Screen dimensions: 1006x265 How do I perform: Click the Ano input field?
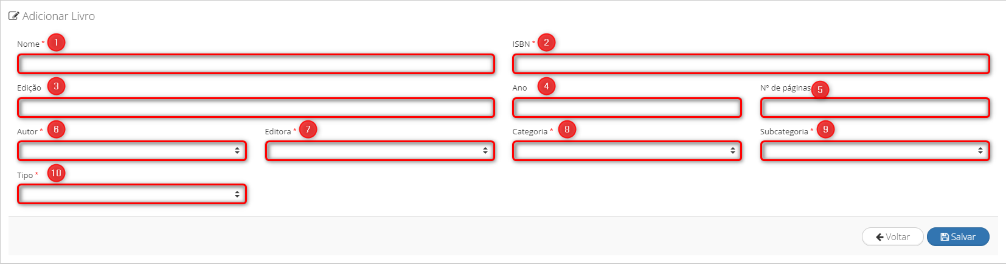coord(627,108)
